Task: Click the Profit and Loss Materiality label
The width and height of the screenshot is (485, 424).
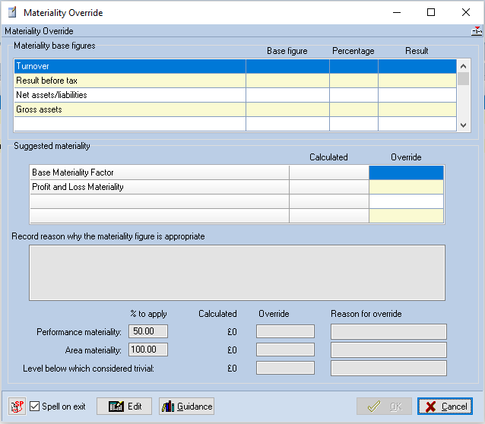Action: pos(78,187)
